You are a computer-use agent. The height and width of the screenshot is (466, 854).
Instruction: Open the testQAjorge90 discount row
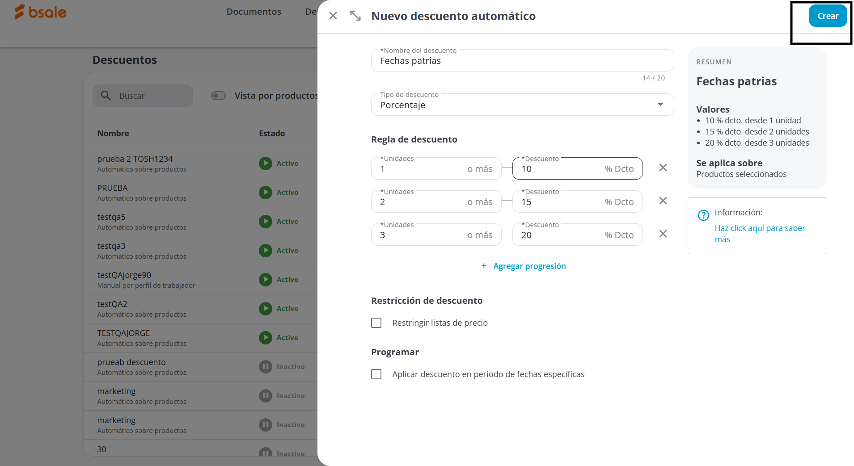click(200, 280)
